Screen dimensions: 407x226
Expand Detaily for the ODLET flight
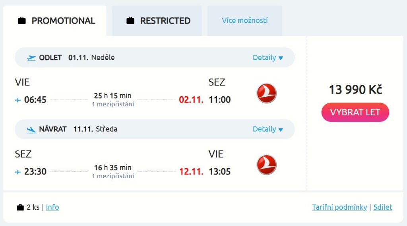point(268,58)
